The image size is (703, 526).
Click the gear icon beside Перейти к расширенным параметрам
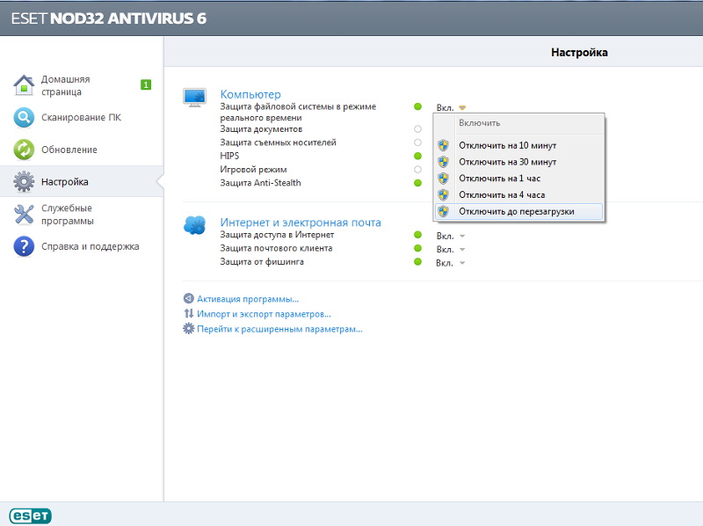tap(189, 328)
